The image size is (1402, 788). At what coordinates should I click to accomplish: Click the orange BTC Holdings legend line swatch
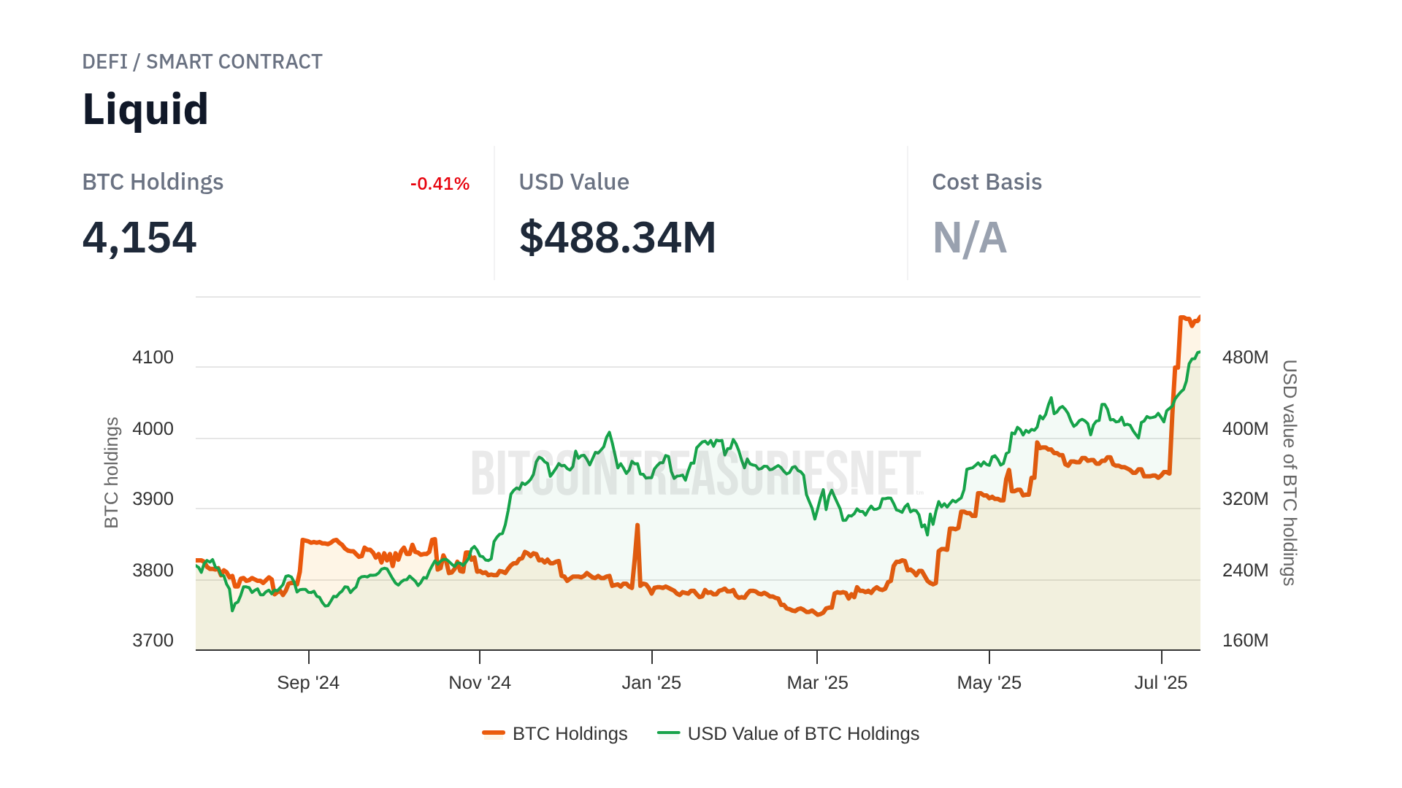click(x=494, y=733)
